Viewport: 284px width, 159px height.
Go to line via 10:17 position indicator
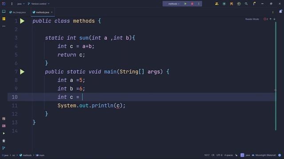(207, 155)
